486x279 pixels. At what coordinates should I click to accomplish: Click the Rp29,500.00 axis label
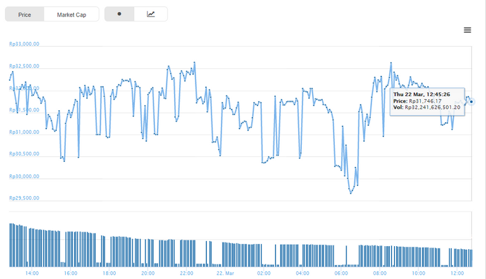click(24, 198)
